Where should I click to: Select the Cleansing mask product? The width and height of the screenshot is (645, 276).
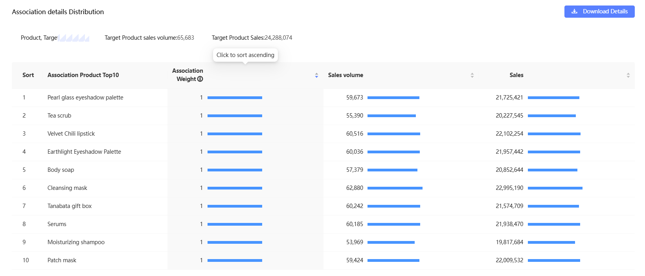[x=67, y=188]
